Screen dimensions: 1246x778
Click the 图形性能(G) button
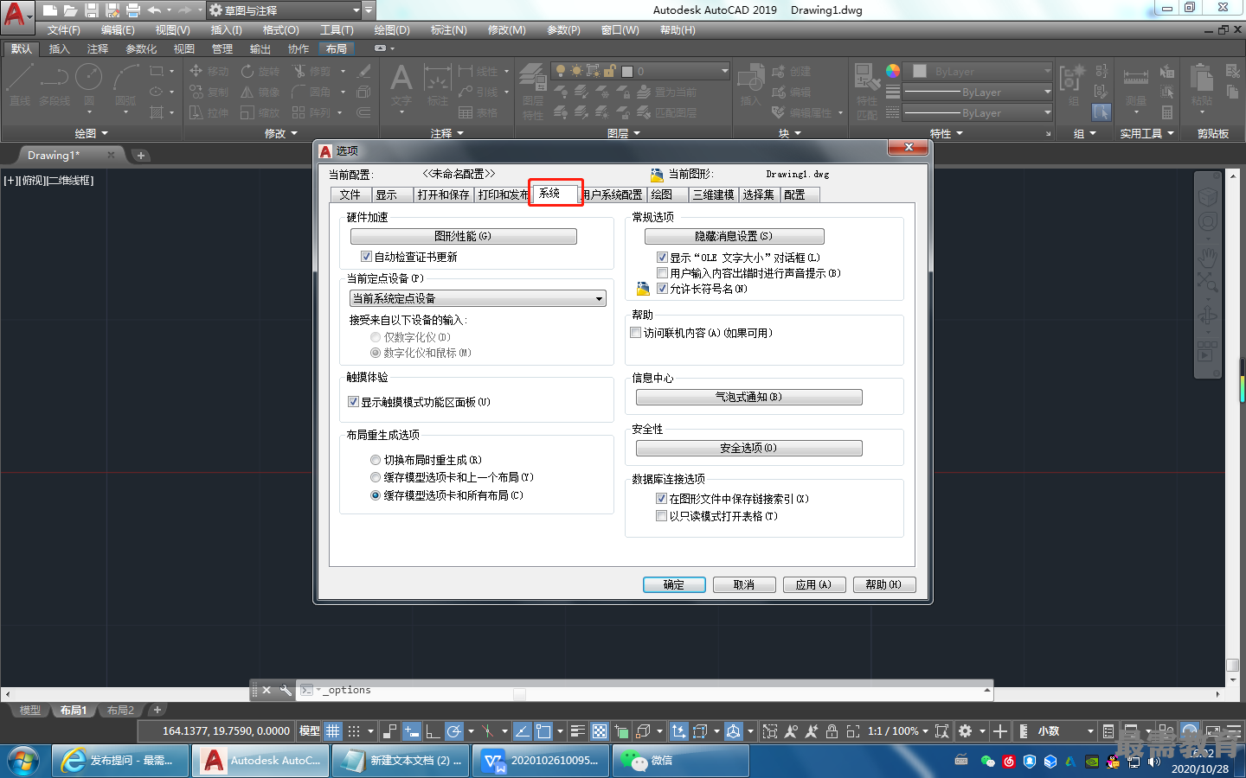(463, 236)
